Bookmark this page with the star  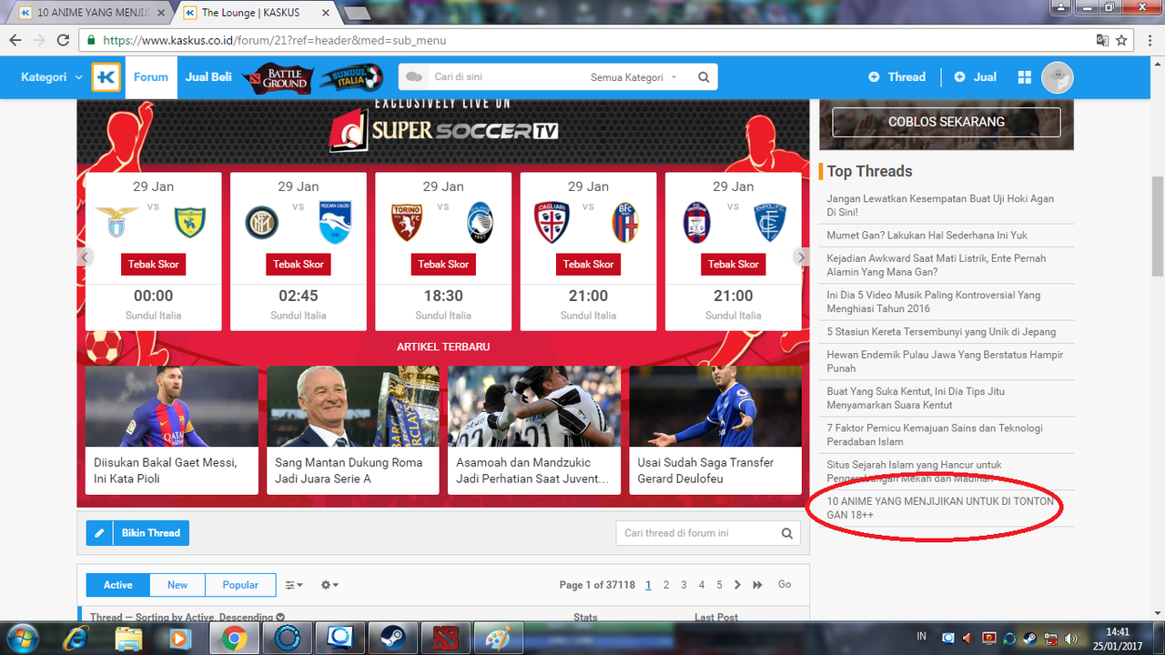coord(1122,40)
